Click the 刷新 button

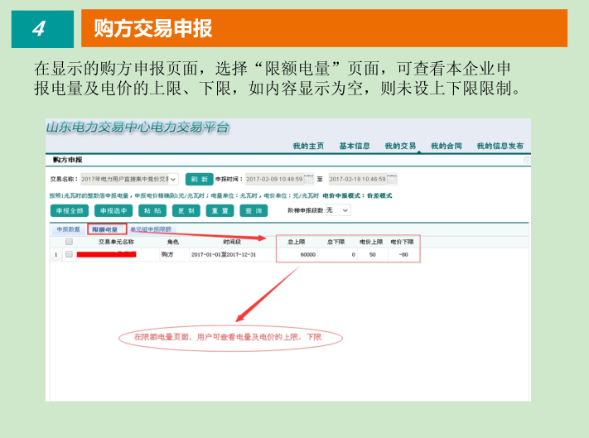199,179
